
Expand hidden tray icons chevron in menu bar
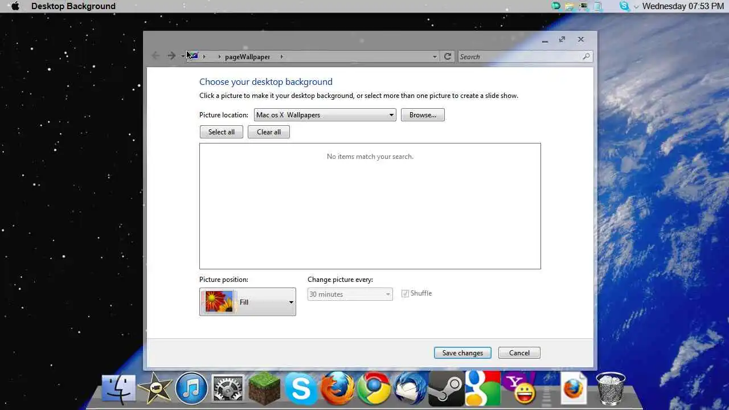(636, 7)
